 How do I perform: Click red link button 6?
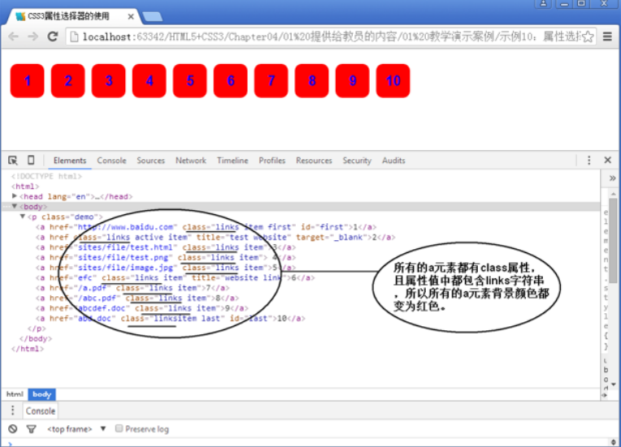click(x=231, y=80)
